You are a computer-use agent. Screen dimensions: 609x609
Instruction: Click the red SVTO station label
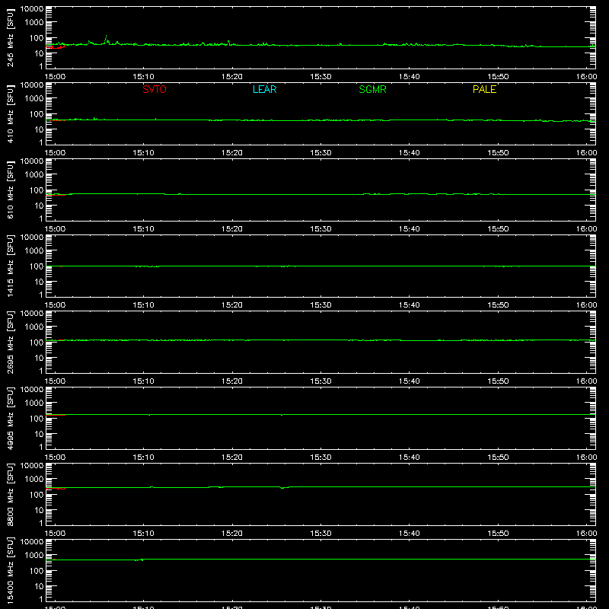pos(155,89)
